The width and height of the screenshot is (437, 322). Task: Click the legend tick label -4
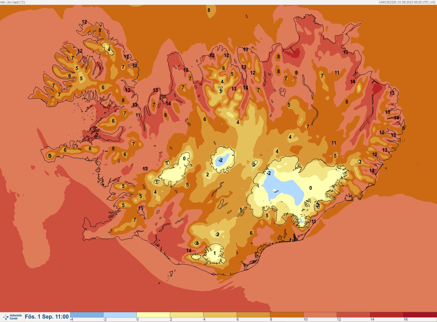pos(71,320)
